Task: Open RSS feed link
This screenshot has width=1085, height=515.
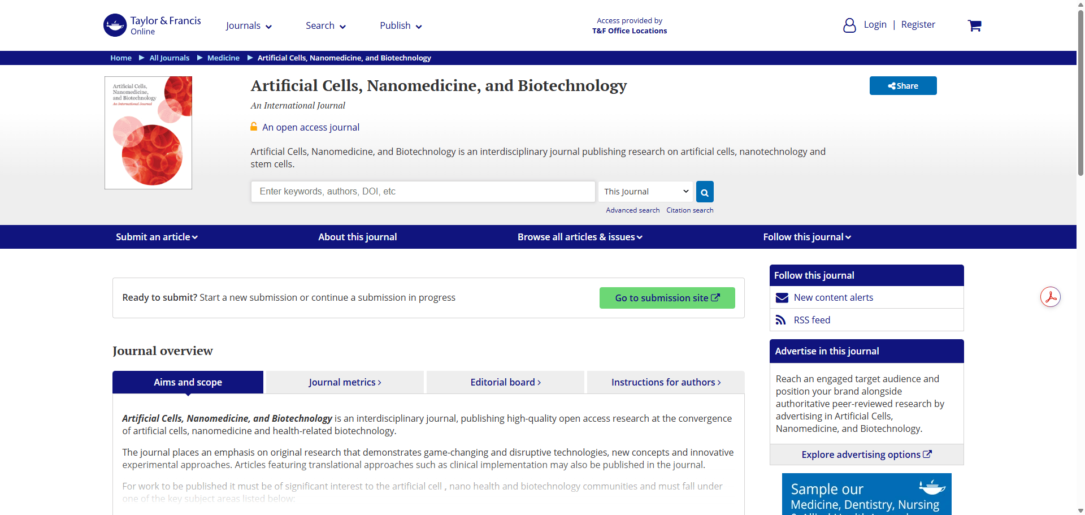Action: pos(812,320)
